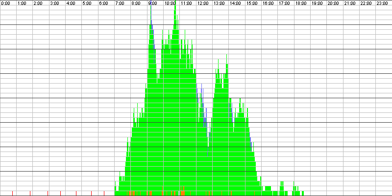
Task: Click the 6:00 hour label
Action: click(x=103, y=3)
